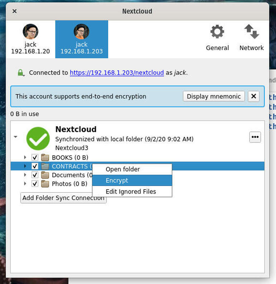Click the "0 B in use" text

(25, 114)
